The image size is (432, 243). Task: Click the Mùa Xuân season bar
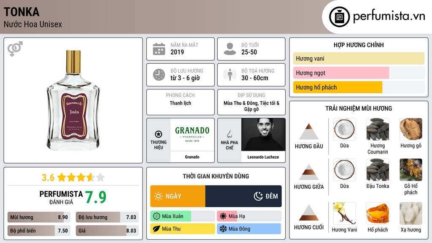tap(182, 216)
